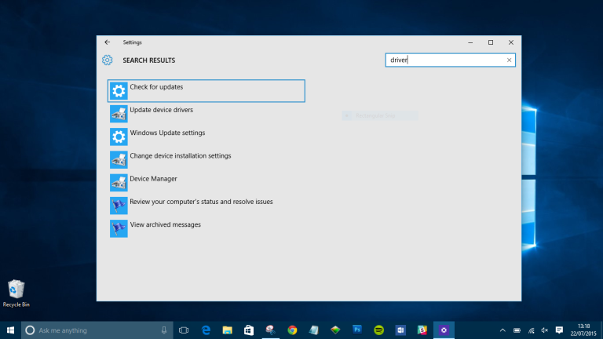The image size is (603, 339).
Task: Launch Microsoft Edge from the taskbar
Action: point(206,330)
